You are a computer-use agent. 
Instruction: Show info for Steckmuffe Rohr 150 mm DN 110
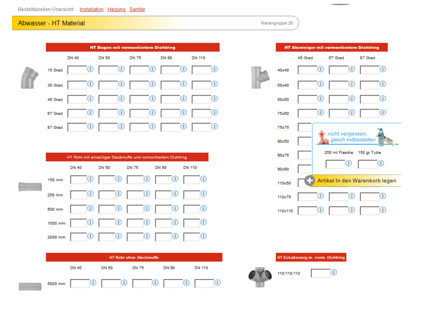(x=204, y=179)
